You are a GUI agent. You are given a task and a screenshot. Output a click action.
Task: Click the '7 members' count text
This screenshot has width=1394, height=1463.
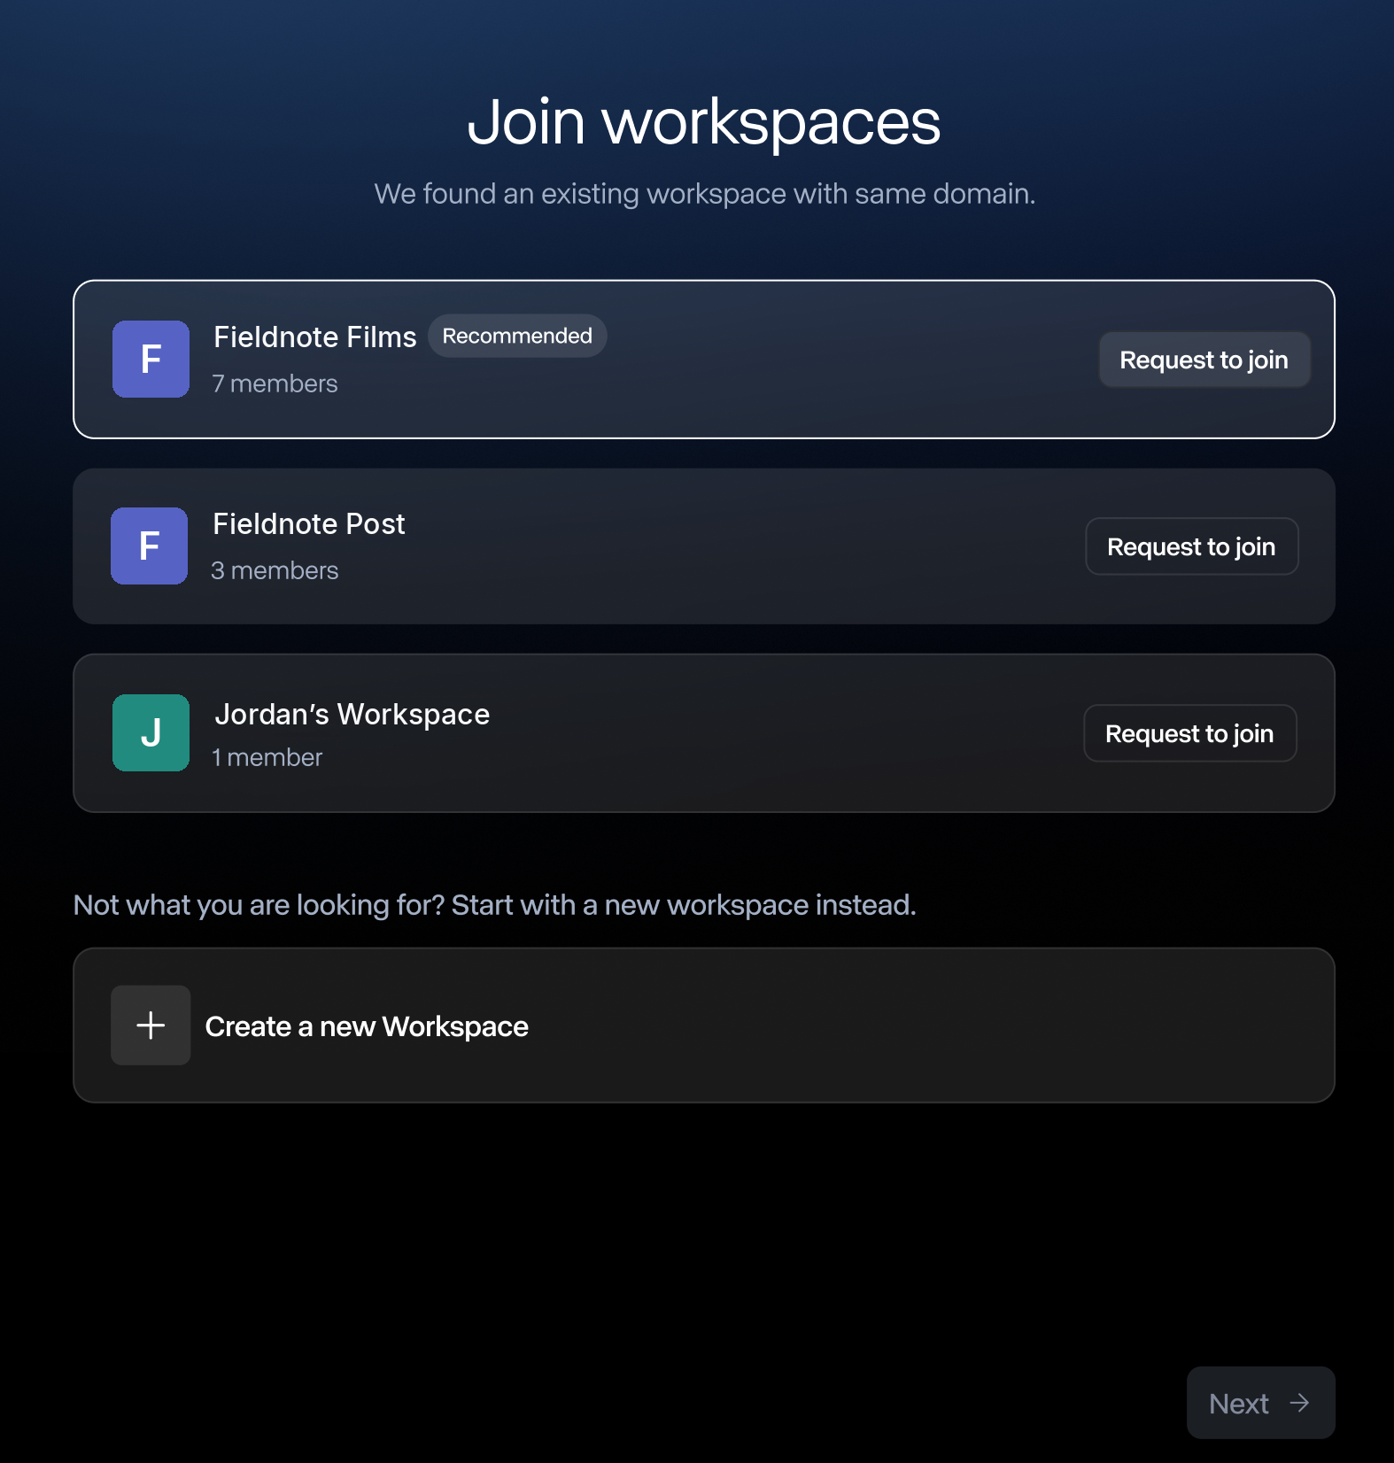point(275,383)
